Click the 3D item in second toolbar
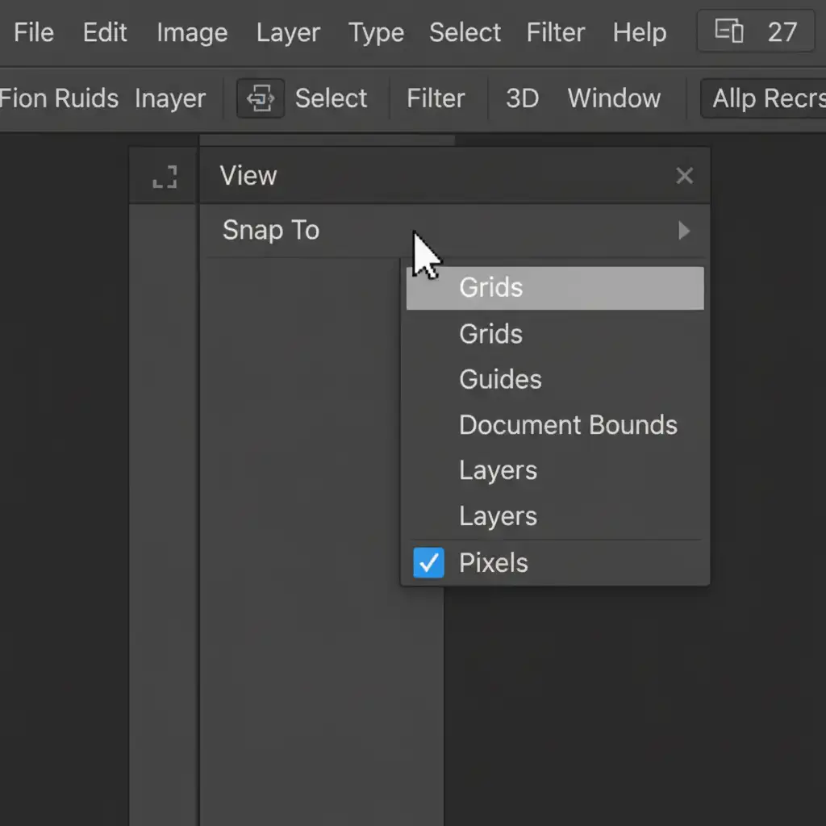The image size is (826, 826). tap(522, 98)
